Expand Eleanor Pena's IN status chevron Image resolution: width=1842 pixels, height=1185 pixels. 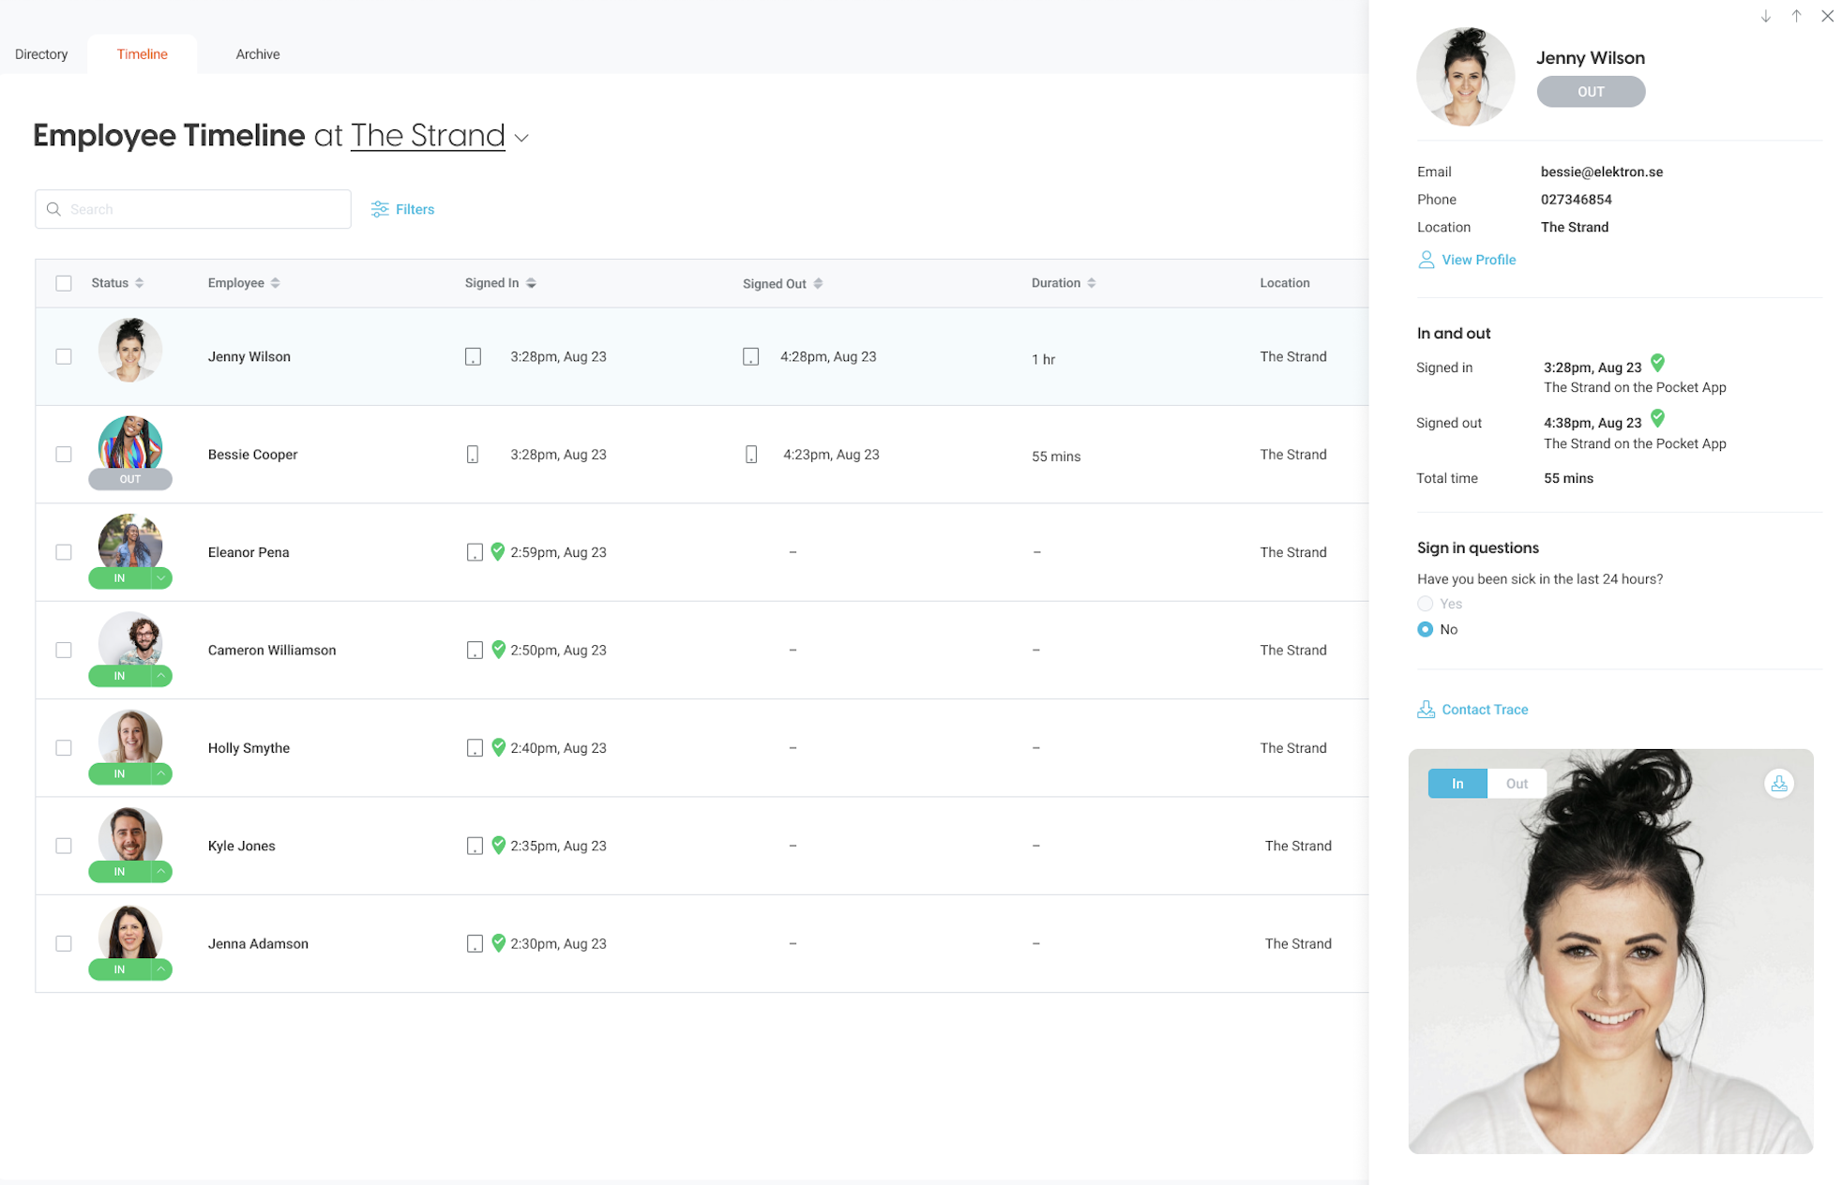(161, 578)
